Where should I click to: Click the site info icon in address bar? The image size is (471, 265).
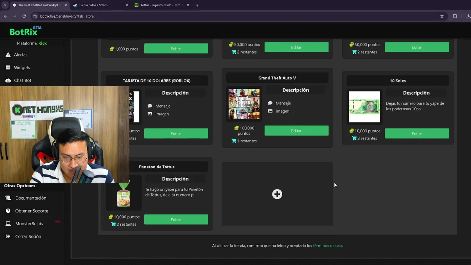(x=35, y=16)
